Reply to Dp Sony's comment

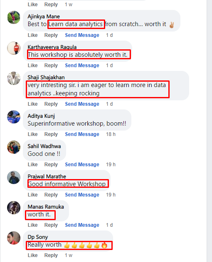(51, 255)
